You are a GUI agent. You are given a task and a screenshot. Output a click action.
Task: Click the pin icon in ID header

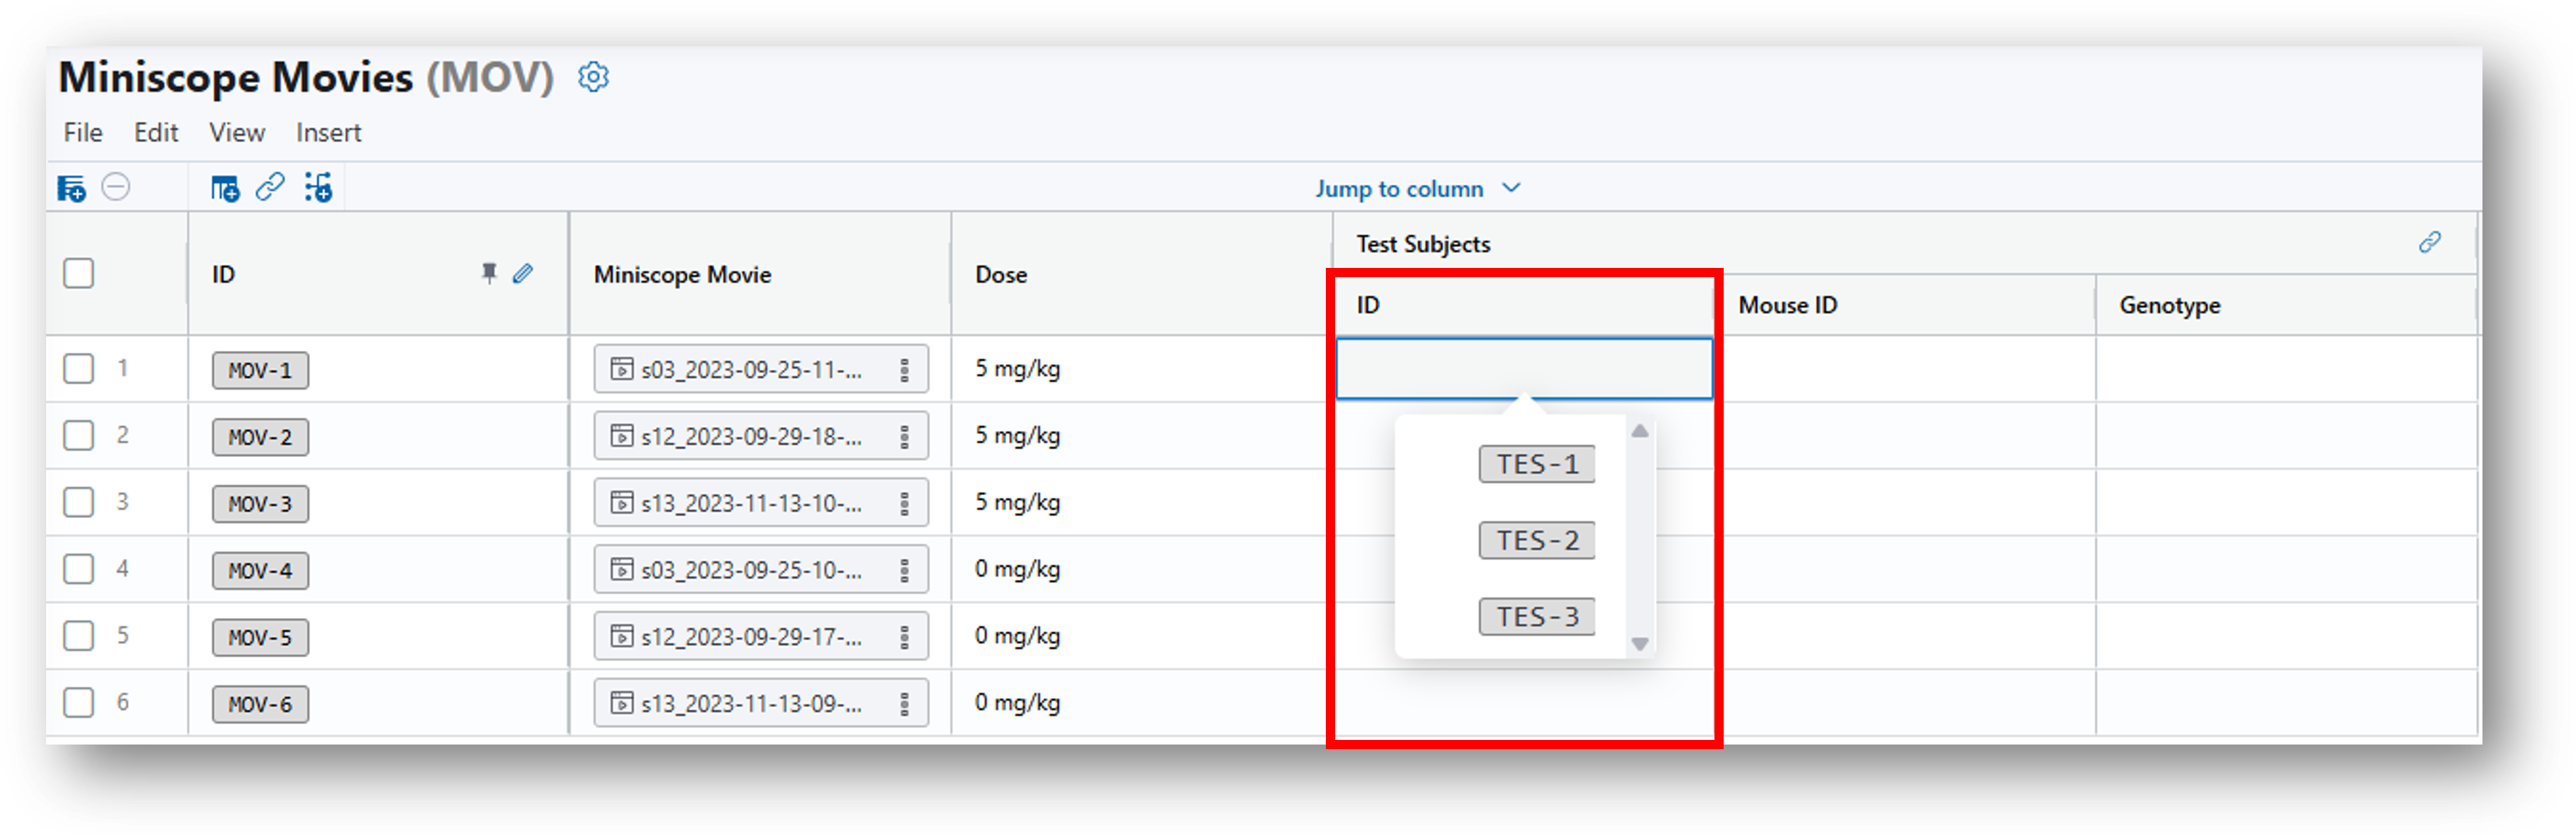pos(489,273)
